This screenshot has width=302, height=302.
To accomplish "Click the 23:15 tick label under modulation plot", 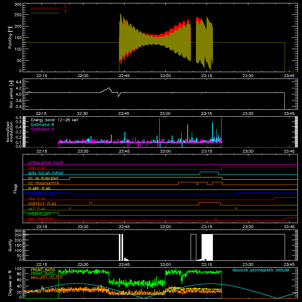I will (x=206, y=151).
